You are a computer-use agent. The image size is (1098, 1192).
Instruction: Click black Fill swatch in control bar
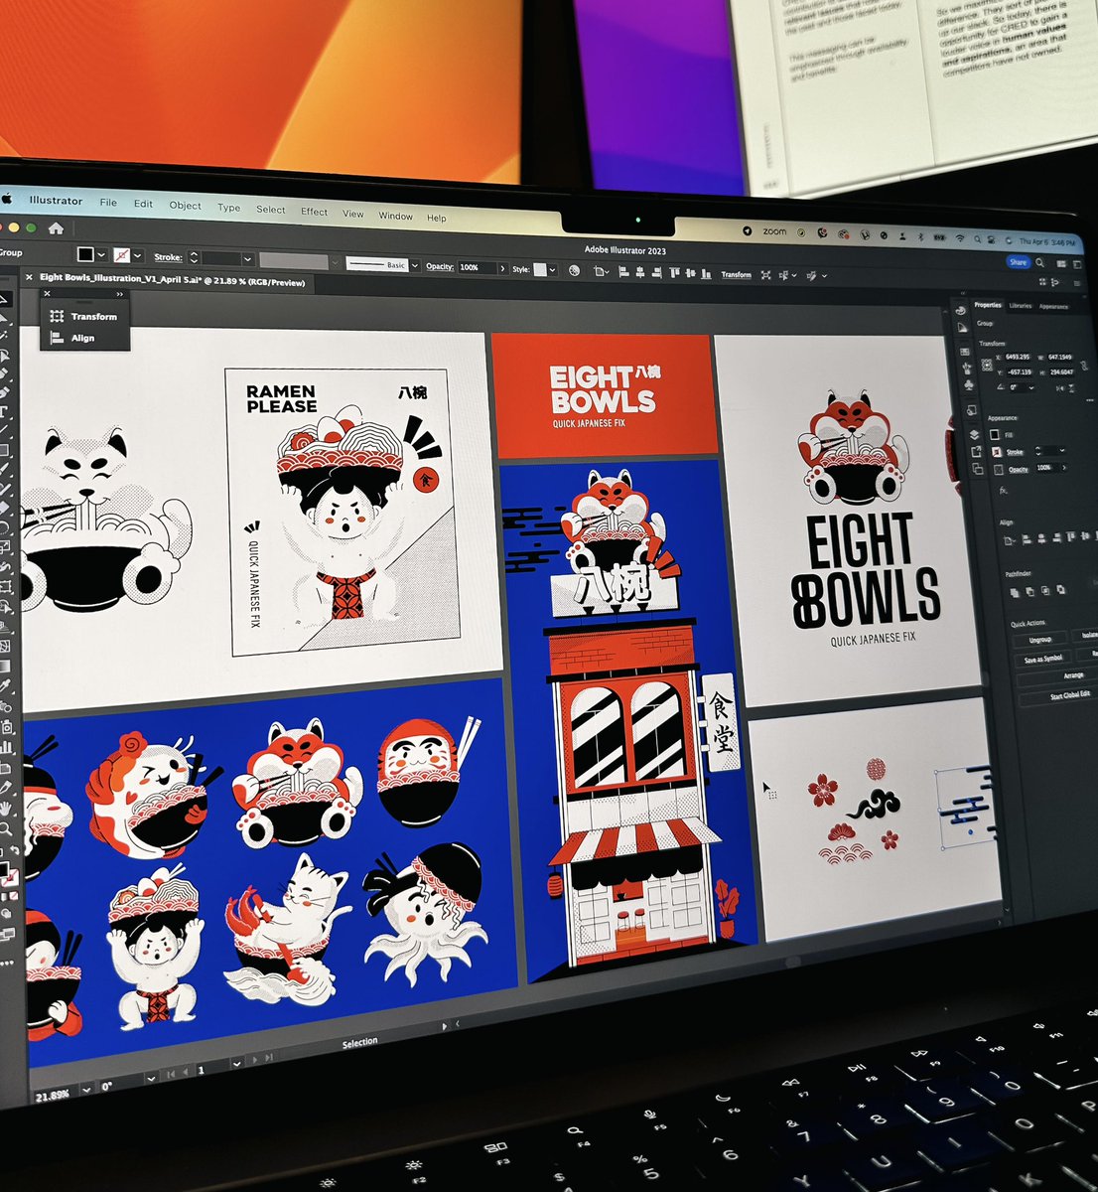pos(85,254)
